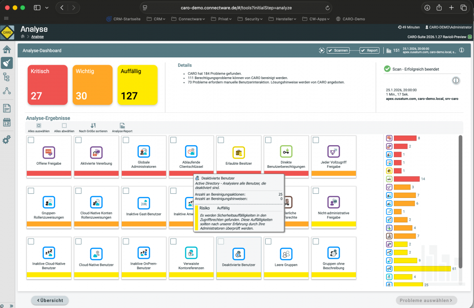Click the Scannen step button
This screenshot has height=308, width=474.
point(338,50)
